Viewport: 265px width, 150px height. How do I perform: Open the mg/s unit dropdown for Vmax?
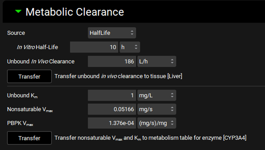(x=156, y=109)
